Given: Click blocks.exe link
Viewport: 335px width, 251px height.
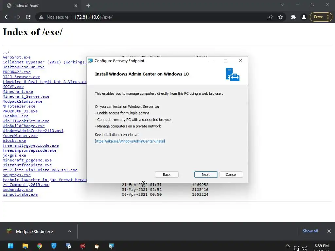Looking at the screenshot, I should (x=14, y=141).
